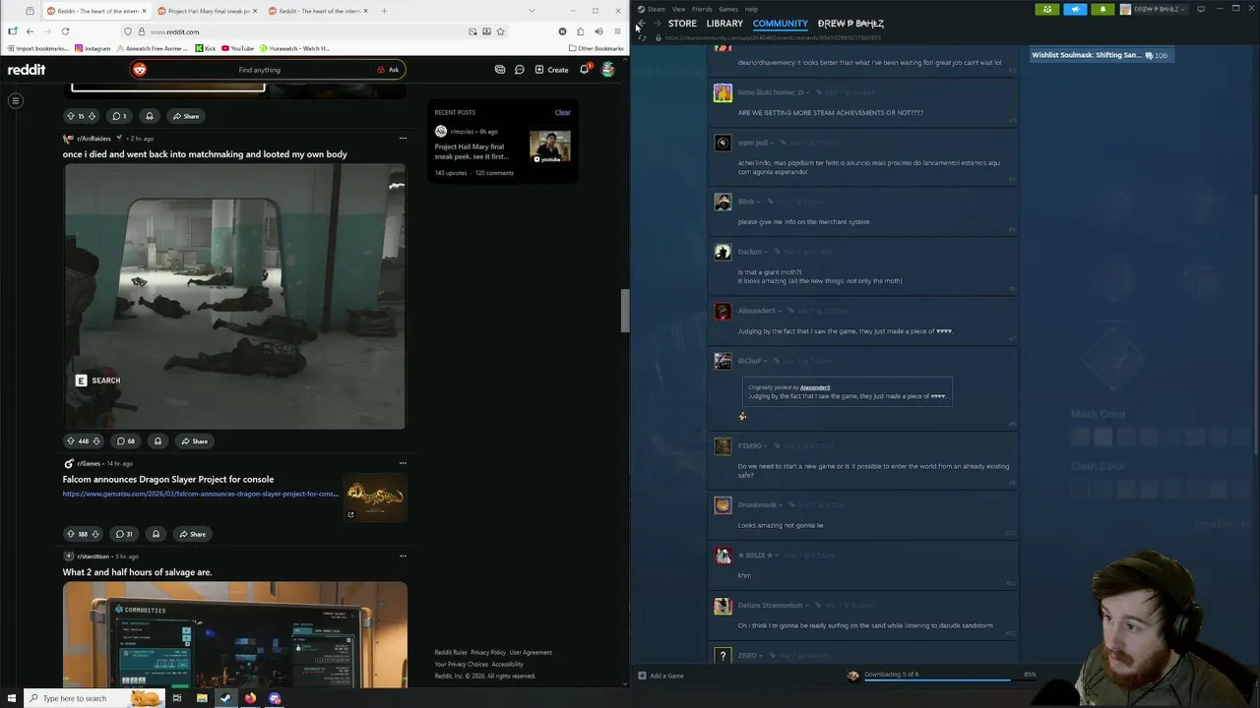
Task: Open File Explorer from the taskbar
Action: [x=201, y=698]
